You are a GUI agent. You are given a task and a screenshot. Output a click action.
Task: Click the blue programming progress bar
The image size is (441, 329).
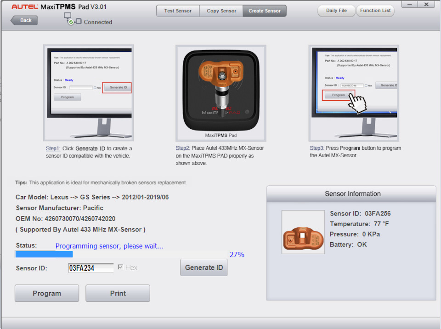click(44, 254)
